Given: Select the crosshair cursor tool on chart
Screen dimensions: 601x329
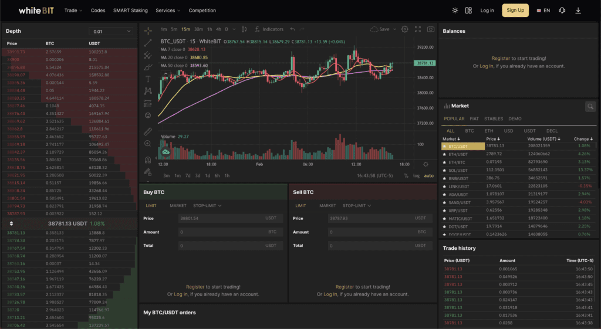Looking at the screenshot, I should 147,30.
